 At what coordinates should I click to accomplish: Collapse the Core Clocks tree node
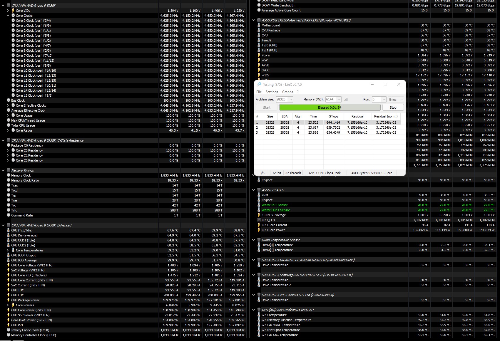click(x=8, y=16)
